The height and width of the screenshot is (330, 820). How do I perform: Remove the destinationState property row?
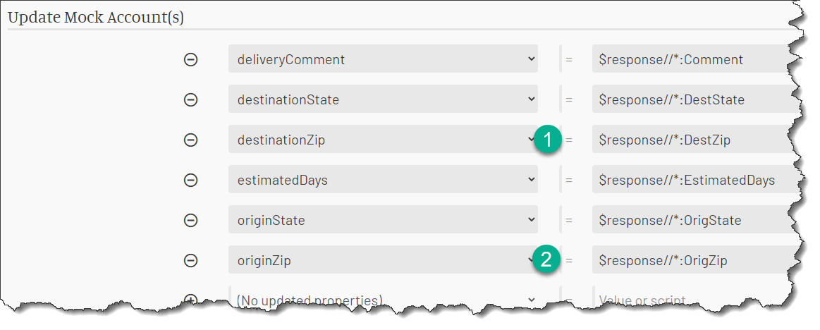coord(191,99)
